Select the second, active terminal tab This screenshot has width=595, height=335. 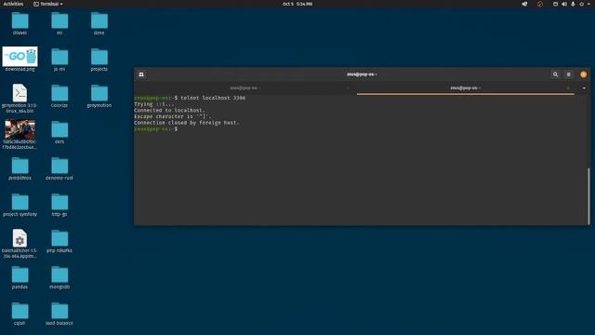465,88
